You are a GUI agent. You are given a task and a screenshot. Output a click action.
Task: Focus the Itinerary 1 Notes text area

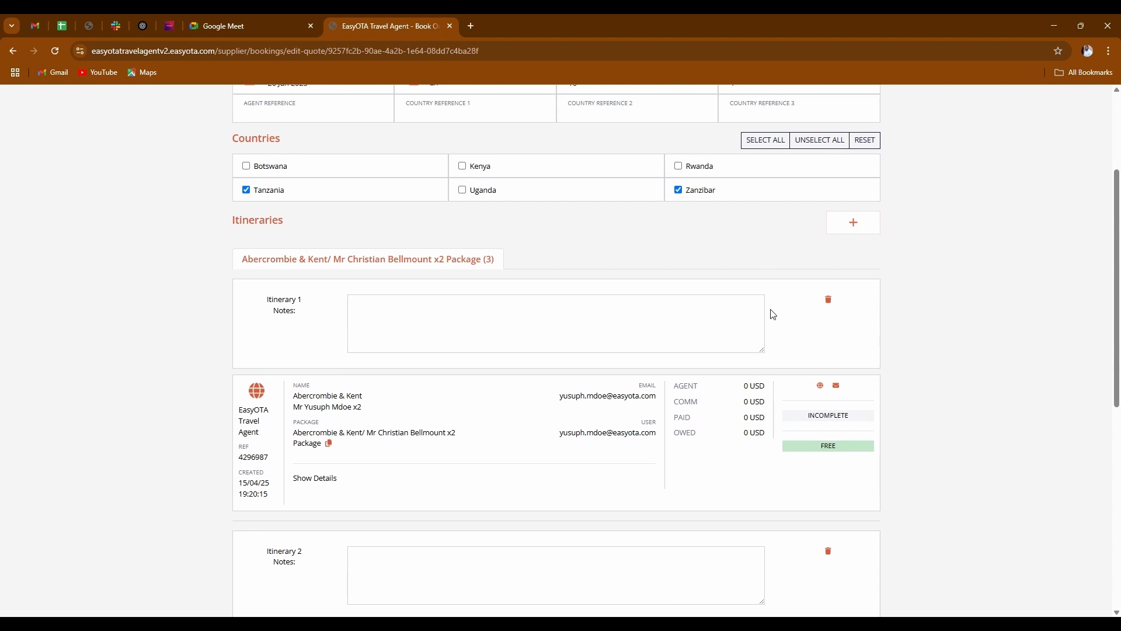coord(556,324)
